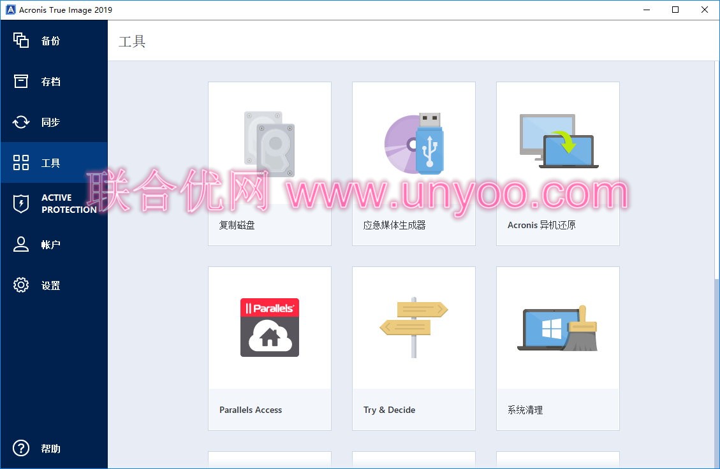Click the 系统清理 tile label
Screen dimensions: 720x469
click(525, 410)
